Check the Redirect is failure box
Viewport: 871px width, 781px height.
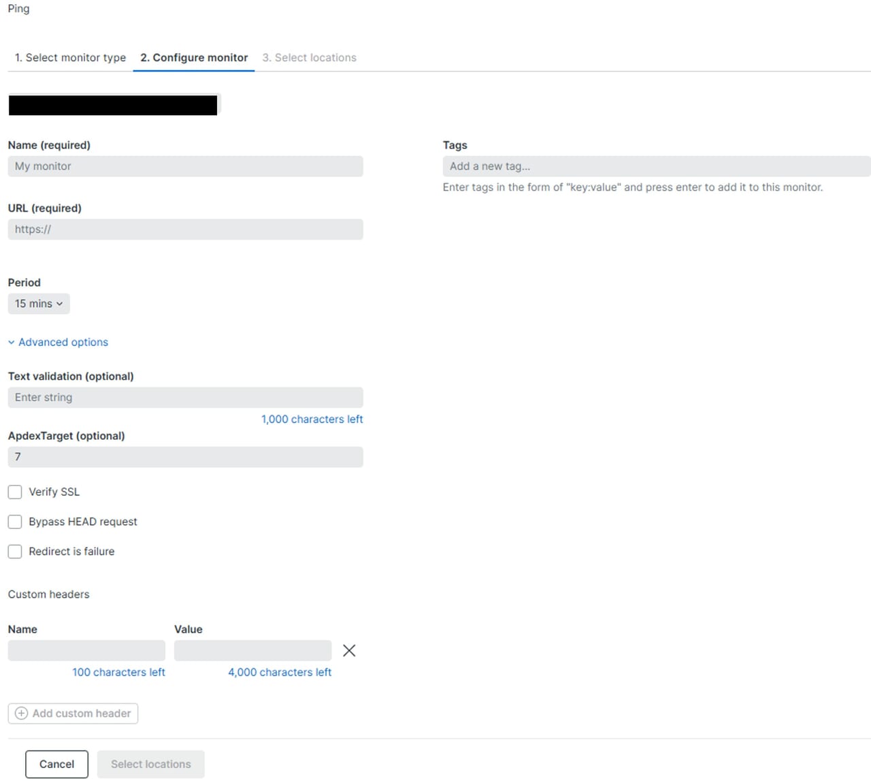[x=15, y=552]
